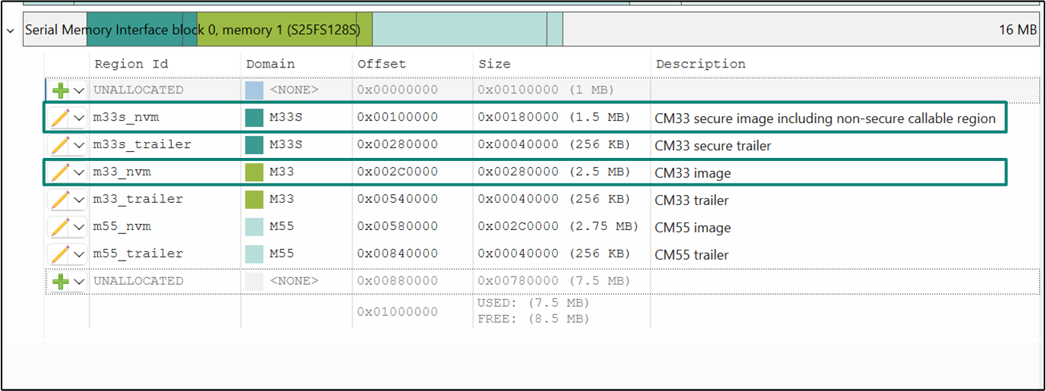Screen dimensions: 1046x391
Task: Click the pencil edit icon for m33s_trailer
Action: pos(59,145)
